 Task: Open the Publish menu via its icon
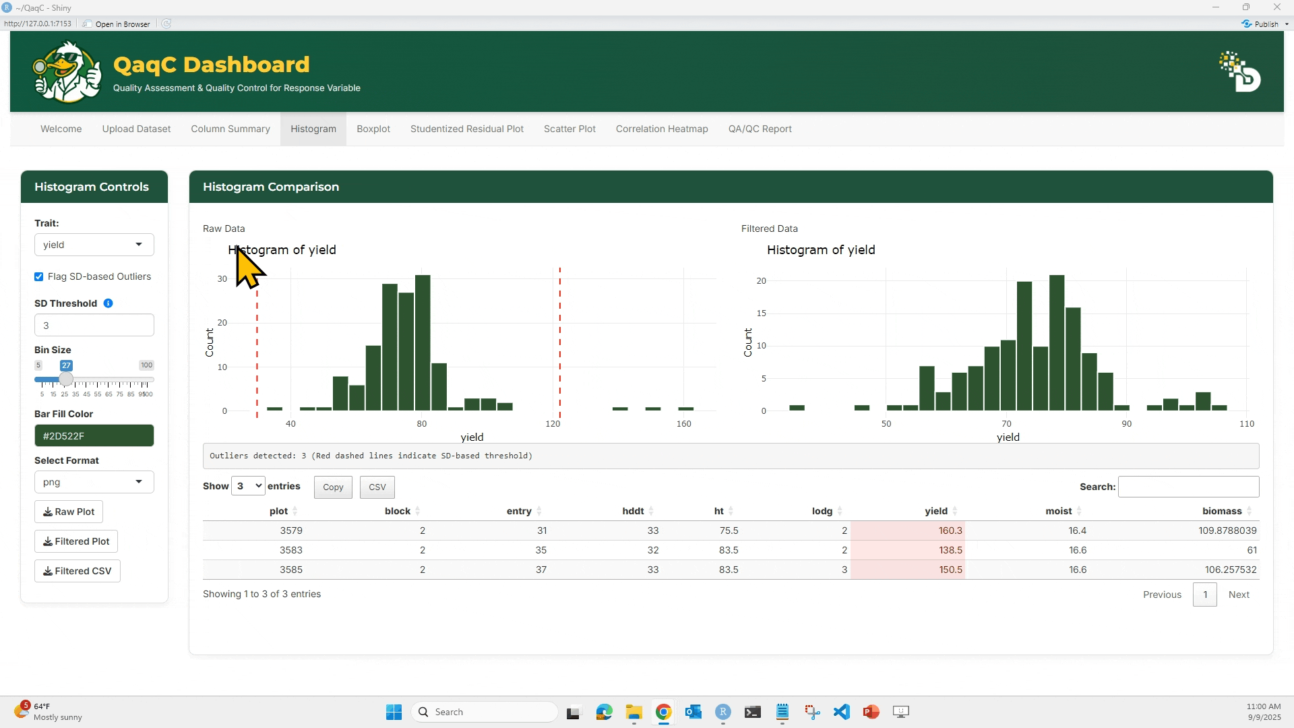click(x=1248, y=24)
